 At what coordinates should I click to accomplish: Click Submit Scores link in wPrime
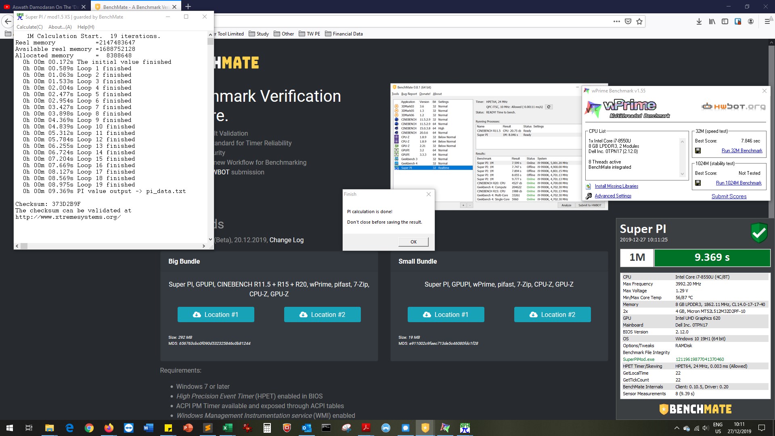click(729, 196)
